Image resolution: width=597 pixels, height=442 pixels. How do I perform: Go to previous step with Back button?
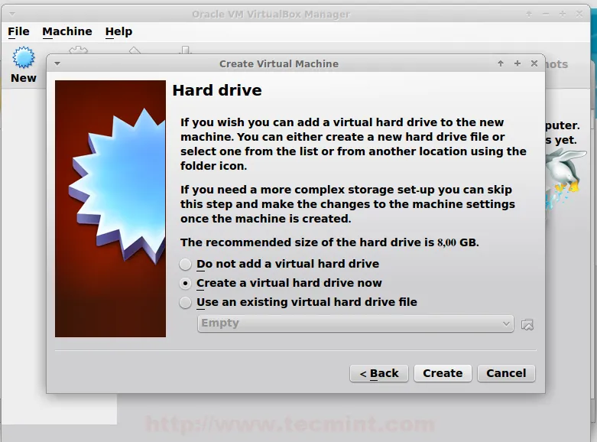[x=378, y=373]
